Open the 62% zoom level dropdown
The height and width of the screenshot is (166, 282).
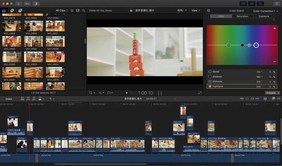[181, 10]
